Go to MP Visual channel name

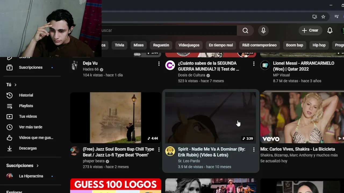coord(281,75)
